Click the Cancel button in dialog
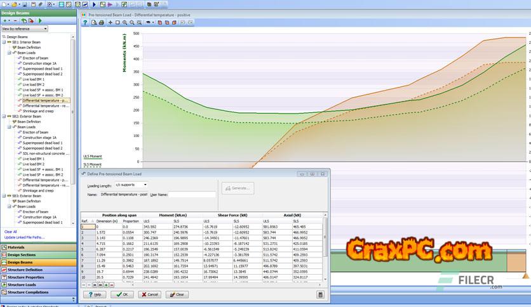 [x=150, y=294]
